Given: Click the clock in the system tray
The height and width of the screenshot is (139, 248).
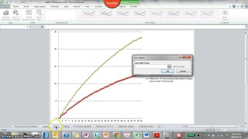Looking at the screenshot, I should coord(236,136).
